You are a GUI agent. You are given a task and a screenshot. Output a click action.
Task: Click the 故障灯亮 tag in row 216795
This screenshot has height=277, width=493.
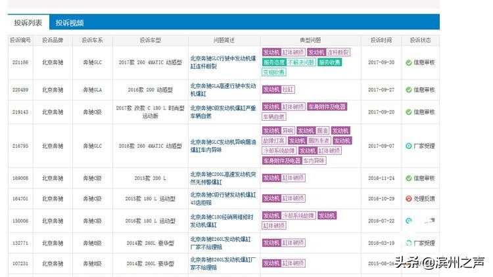[274, 140]
